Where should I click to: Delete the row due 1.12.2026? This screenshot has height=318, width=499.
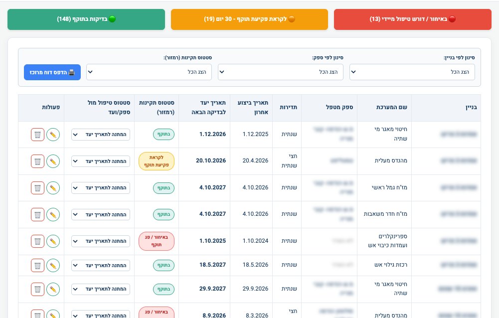tap(37, 135)
